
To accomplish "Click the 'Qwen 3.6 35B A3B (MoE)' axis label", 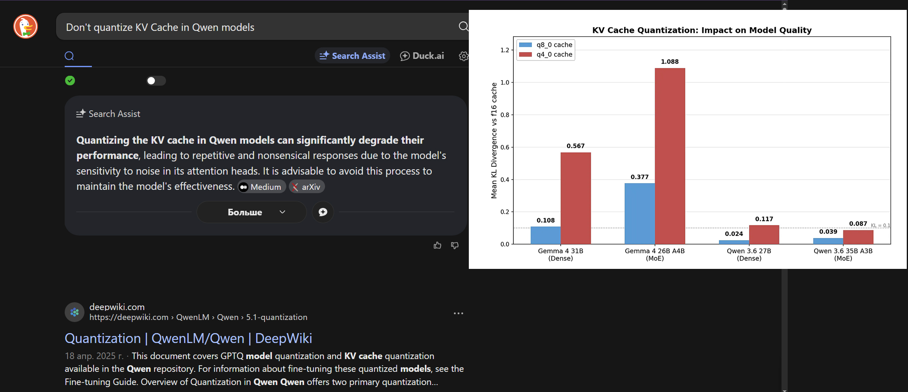I will 843,254.
